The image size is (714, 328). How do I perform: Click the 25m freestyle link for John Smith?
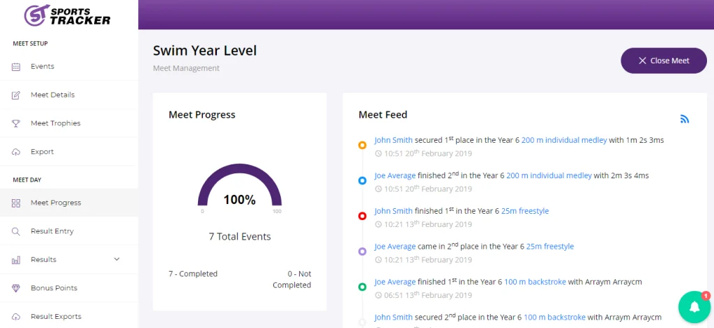tap(525, 211)
